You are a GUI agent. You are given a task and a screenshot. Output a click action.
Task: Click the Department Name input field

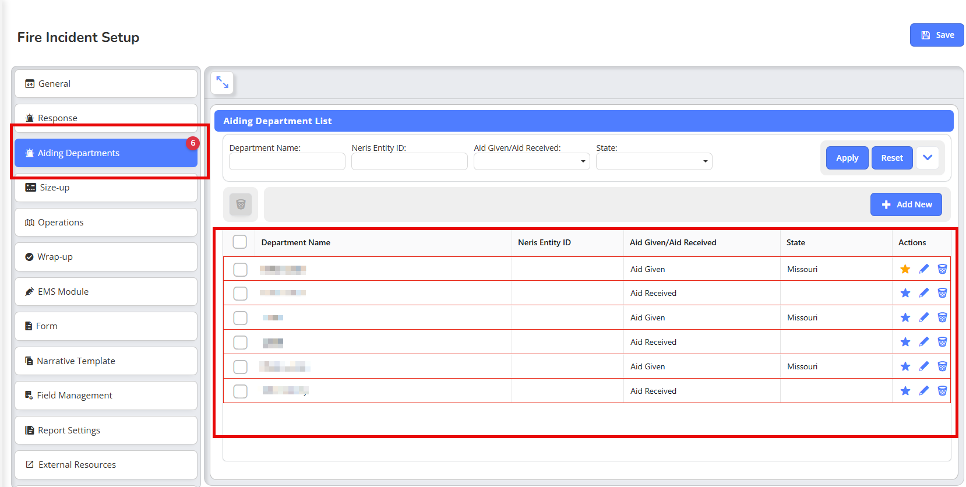(x=287, y=161)
